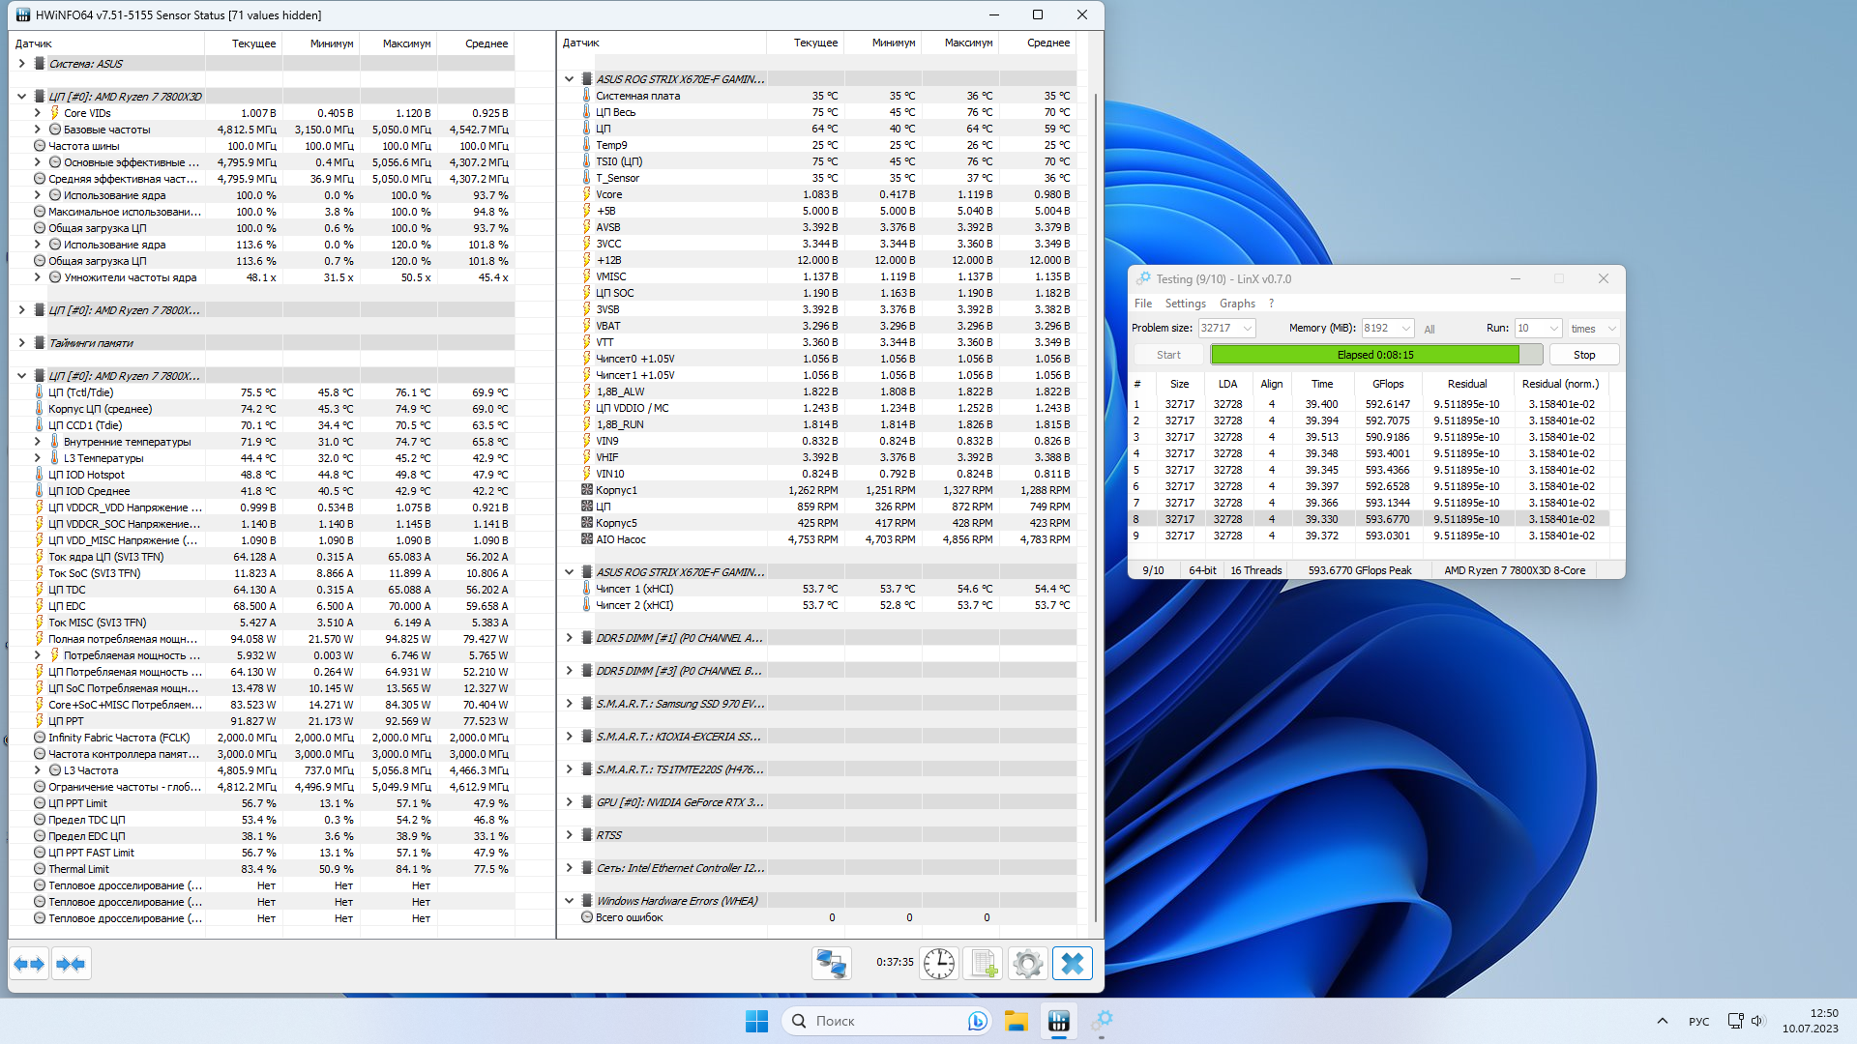
Task: Click the HWiNFO taskbar icon
Action: (x=1059, y=1021)
